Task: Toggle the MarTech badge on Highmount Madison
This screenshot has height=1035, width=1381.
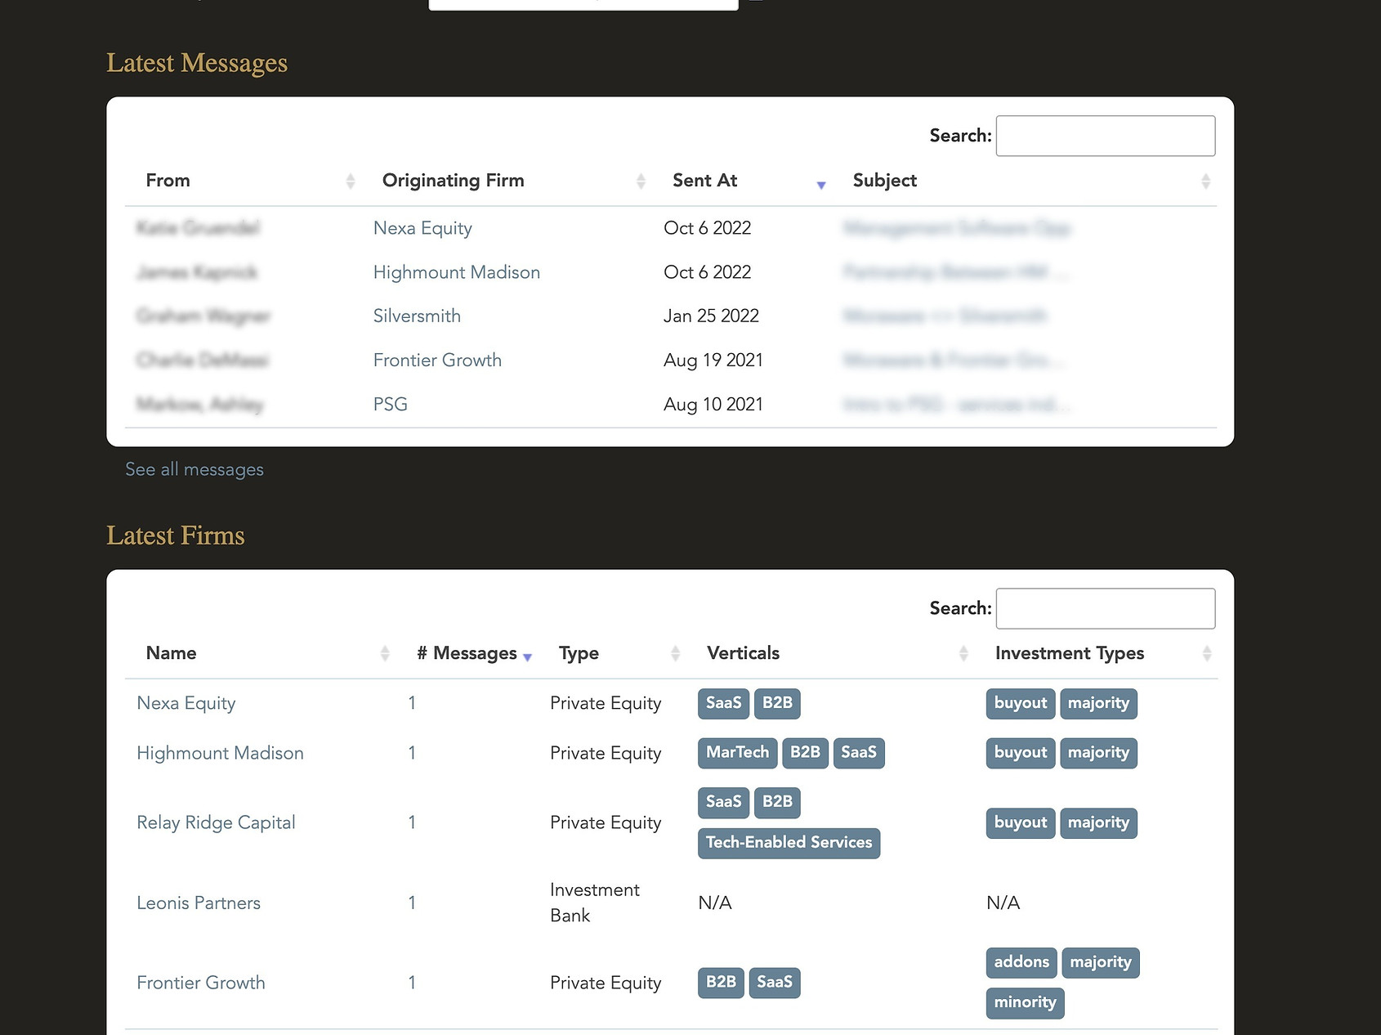Action: click(736, 753)
